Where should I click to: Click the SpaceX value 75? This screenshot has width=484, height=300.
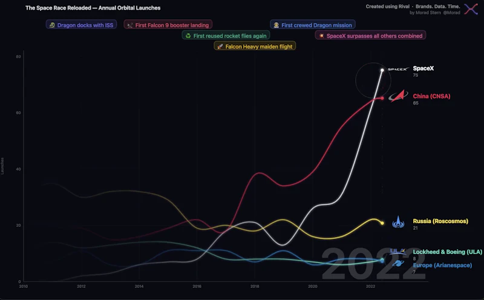coord(416,75)
